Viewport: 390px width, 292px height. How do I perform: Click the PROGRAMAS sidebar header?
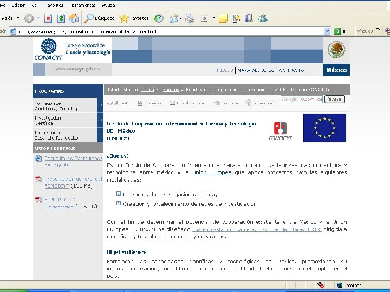click(x=68, y=91)
